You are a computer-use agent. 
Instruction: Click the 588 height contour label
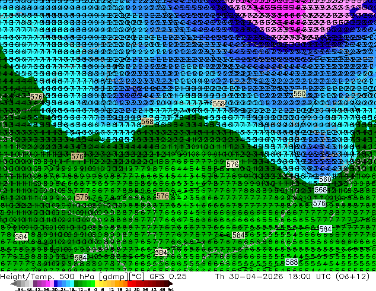coord(292,262)
